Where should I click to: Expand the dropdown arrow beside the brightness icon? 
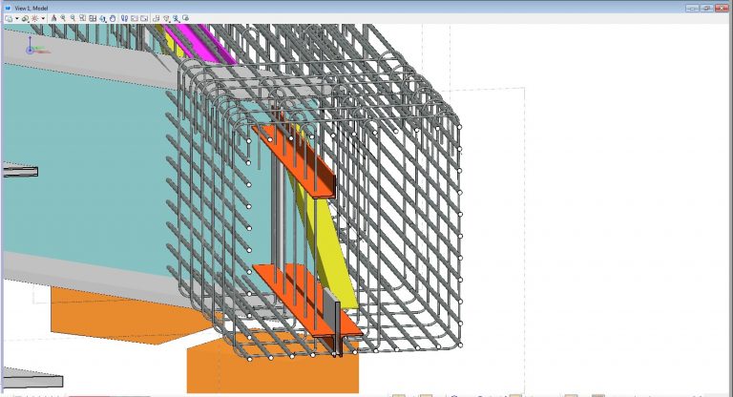[x=43, y=18]
